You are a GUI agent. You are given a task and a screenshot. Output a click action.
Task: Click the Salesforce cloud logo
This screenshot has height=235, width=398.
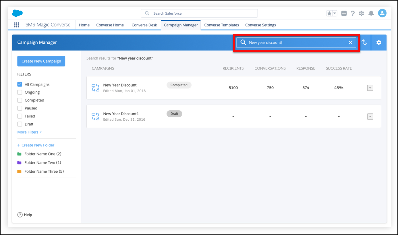click(x=18, y=13)
